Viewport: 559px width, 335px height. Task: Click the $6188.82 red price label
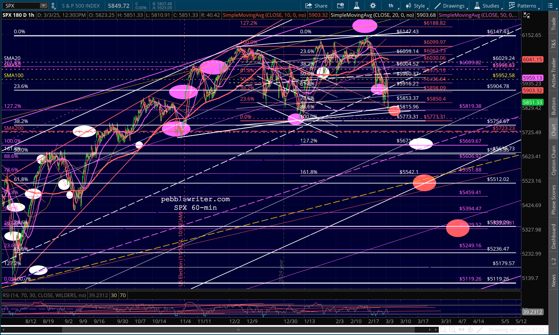[x=435, y=23]
